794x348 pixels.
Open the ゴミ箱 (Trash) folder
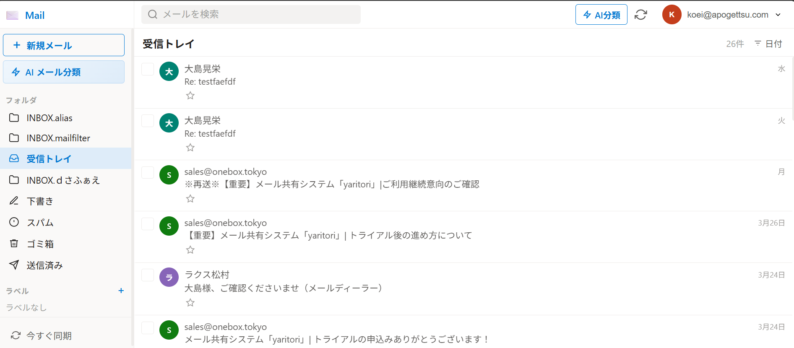(40, 244)
